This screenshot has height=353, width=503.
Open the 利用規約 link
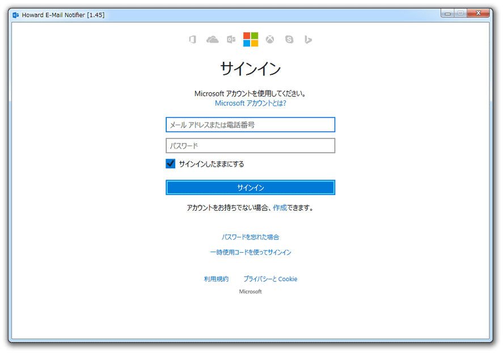tap(216, 279)
